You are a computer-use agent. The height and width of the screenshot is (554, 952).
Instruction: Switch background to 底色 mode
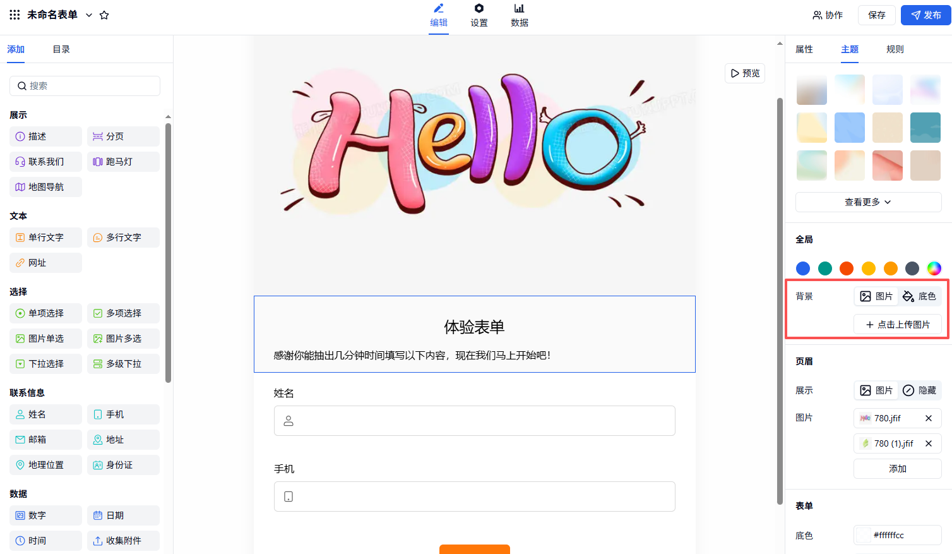[x=919, y=296]
